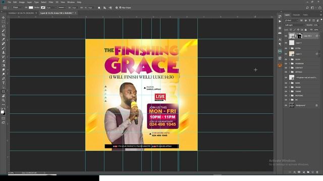Image resolution: width=323 pixels, height=181 pixels.
Task: Open the Layer menu
Action: (x=29, y=2)
